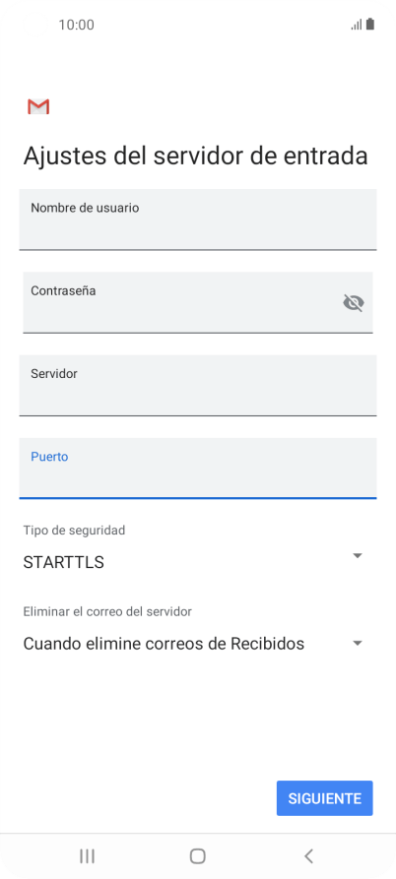Focus the Puerto input field

[197, 469]
